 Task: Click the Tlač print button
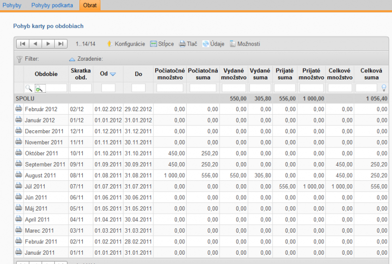click(188, 44)
